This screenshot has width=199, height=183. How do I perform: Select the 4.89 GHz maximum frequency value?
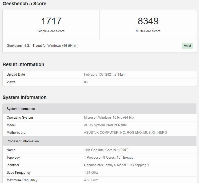(x=91, y=180)
